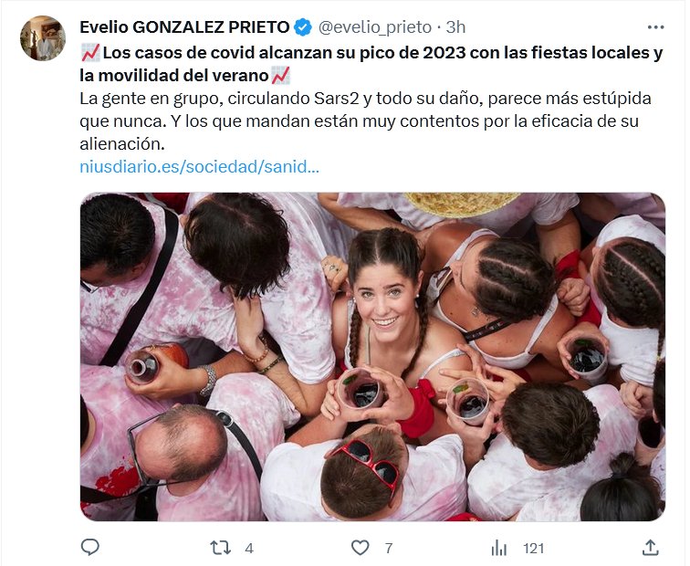Open the three-dot more options menu
The width and height of the screenshot is (690, 566).
pyautogui.click(x=655, y=27)
